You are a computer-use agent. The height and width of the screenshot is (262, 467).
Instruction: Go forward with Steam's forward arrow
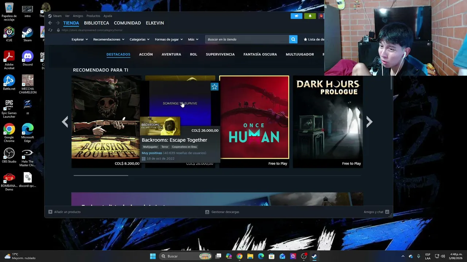pos(58,23)
